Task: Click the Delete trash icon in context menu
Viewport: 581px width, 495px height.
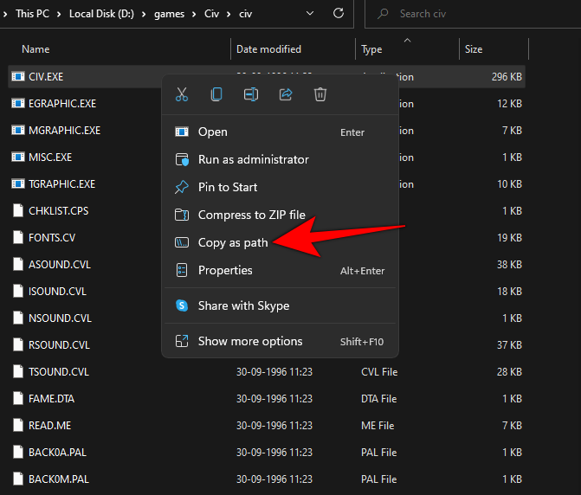Action: point(320,94)
